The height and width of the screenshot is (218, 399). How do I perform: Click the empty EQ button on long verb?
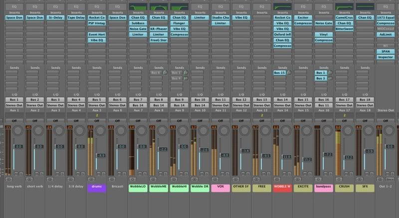[x=14, y=6]
